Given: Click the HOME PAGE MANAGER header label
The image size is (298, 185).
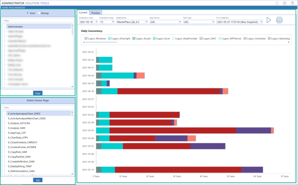Looking at the screenshot, I should pos(14,8).
